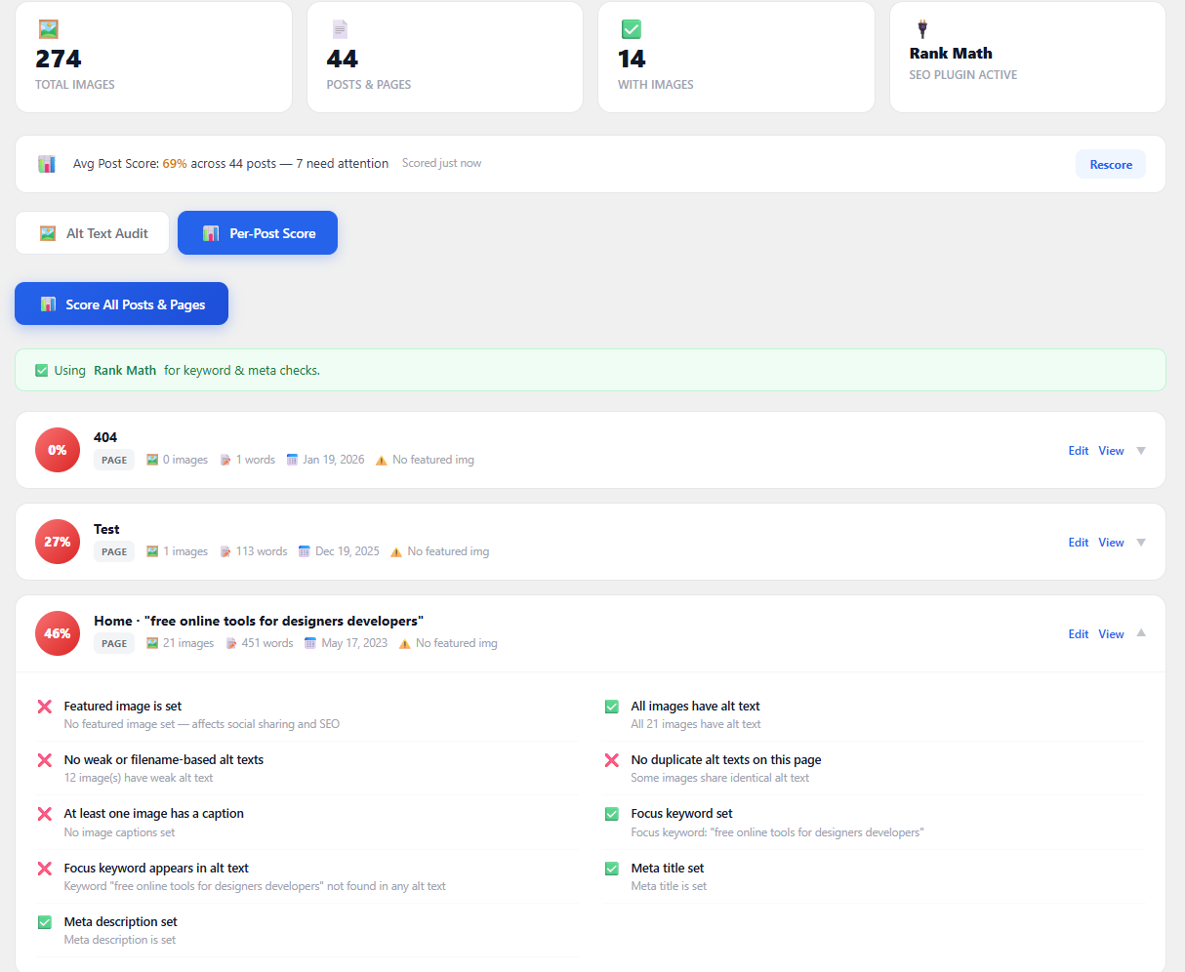Click the SEO PLUGIN ACTIVE label
Screen dimensions: 1185x972
(x=963, y=75)
